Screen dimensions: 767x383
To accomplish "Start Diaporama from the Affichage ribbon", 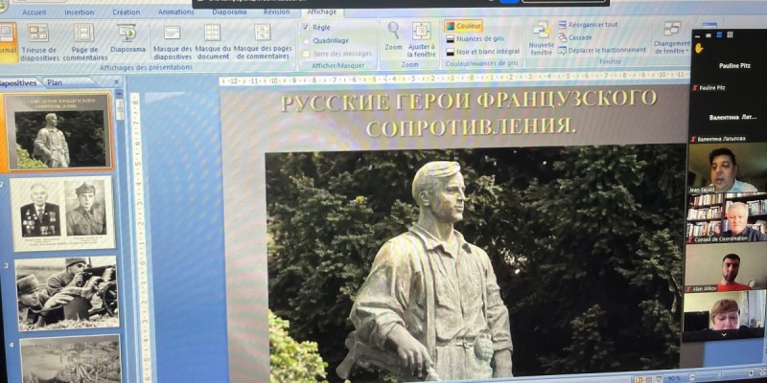I will 128,38.
